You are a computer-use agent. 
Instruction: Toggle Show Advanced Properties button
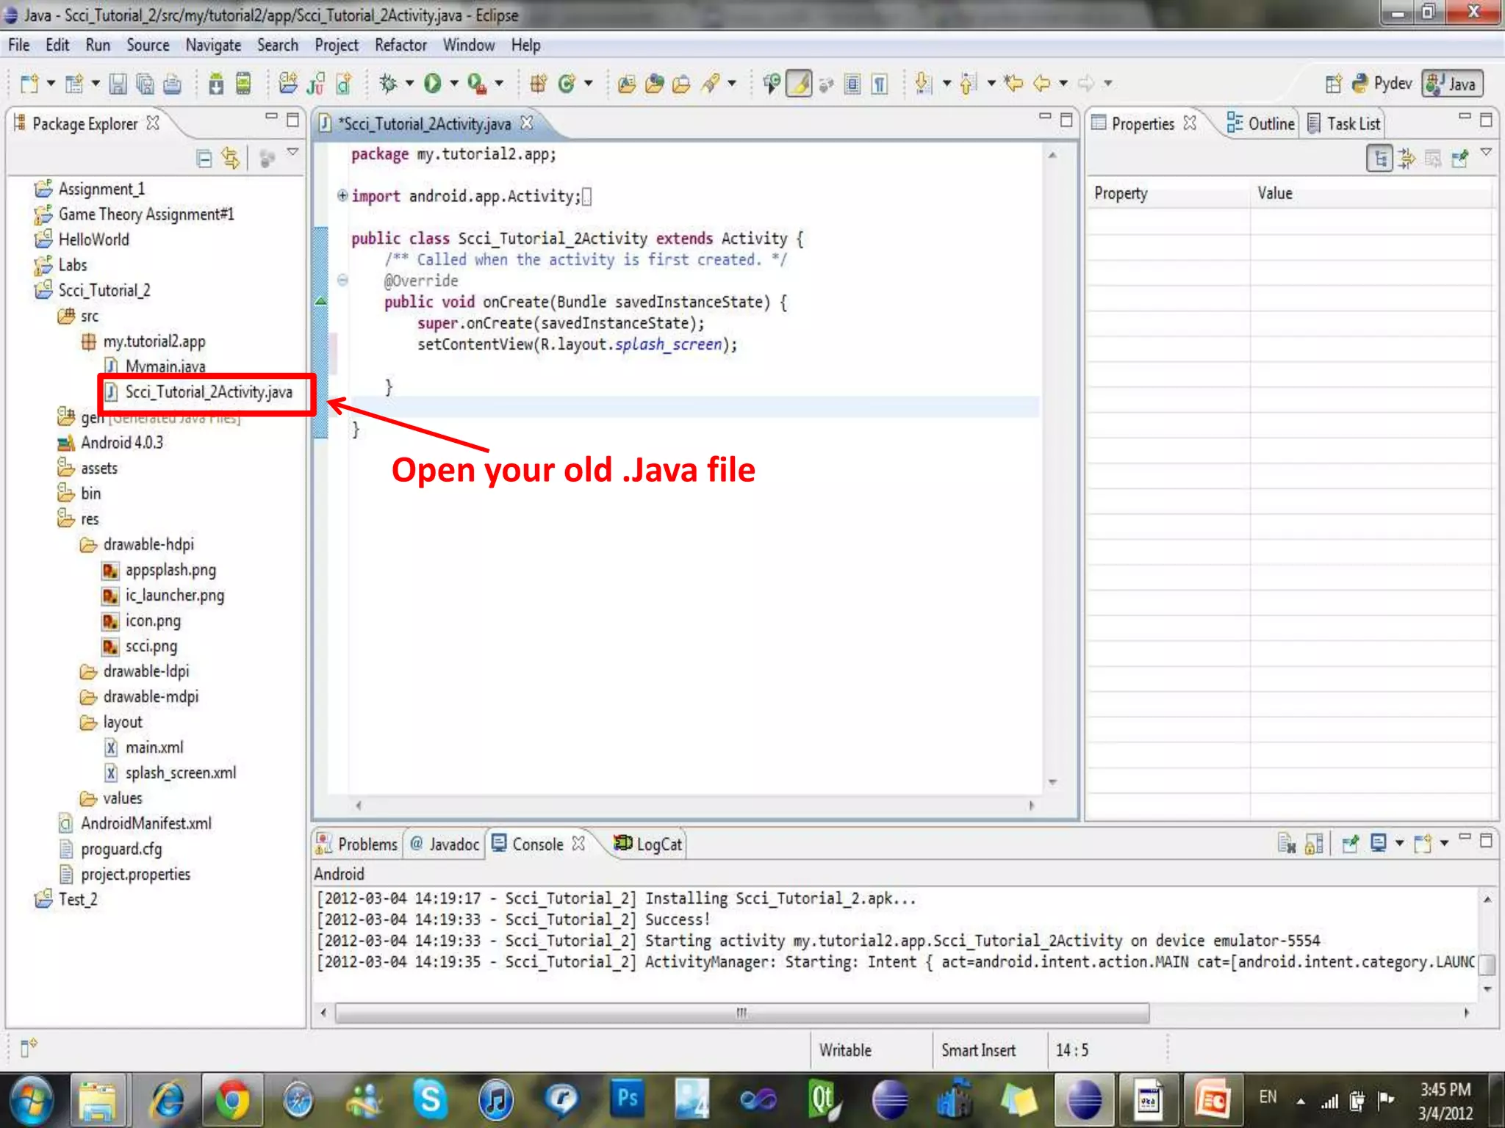pos(1407,159)
